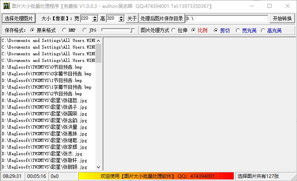The height and width of the screenshot is (181, 297).
Task: Focus the height field showing 320
Action: click(x=112, y=18)
